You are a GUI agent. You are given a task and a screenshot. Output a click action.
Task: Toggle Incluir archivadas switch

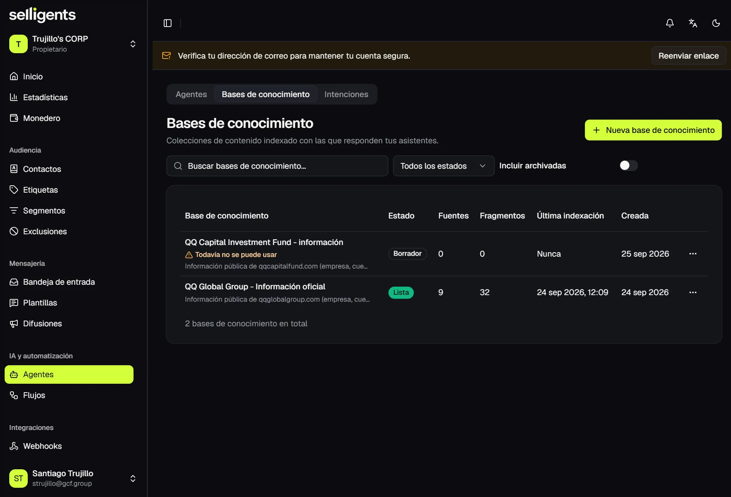(628, 166)
